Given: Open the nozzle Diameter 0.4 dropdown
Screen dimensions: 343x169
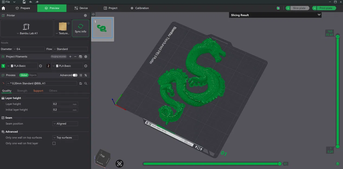Looking at the screenshot, I should [29, 49].
